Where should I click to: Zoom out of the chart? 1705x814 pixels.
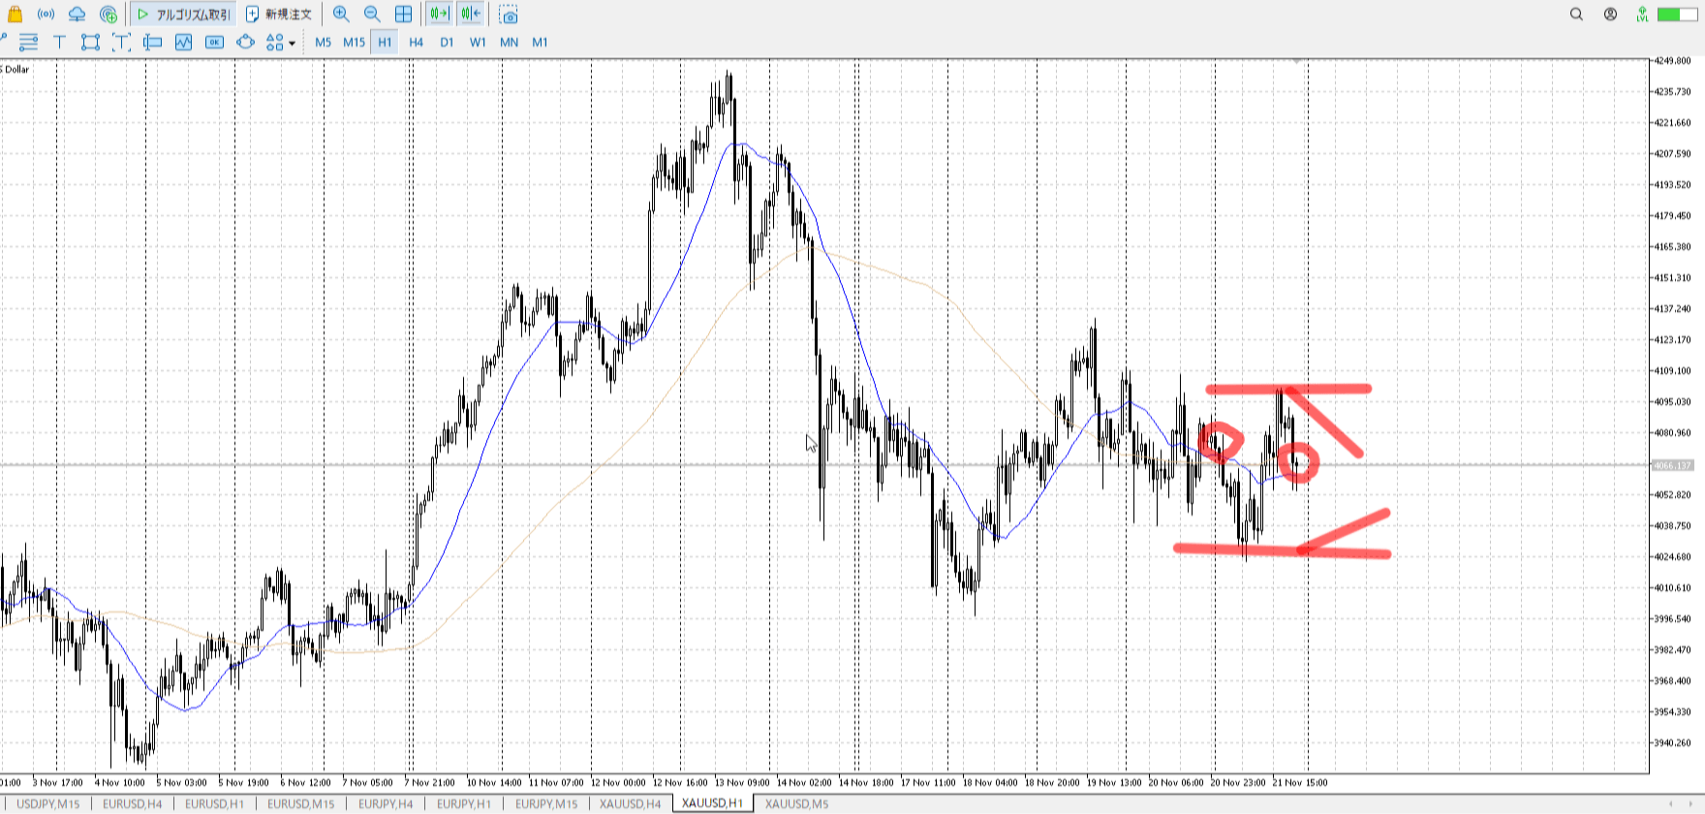point(372,15)
